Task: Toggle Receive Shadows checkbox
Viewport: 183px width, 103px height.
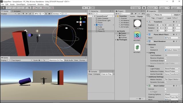Action: point(166,58)
